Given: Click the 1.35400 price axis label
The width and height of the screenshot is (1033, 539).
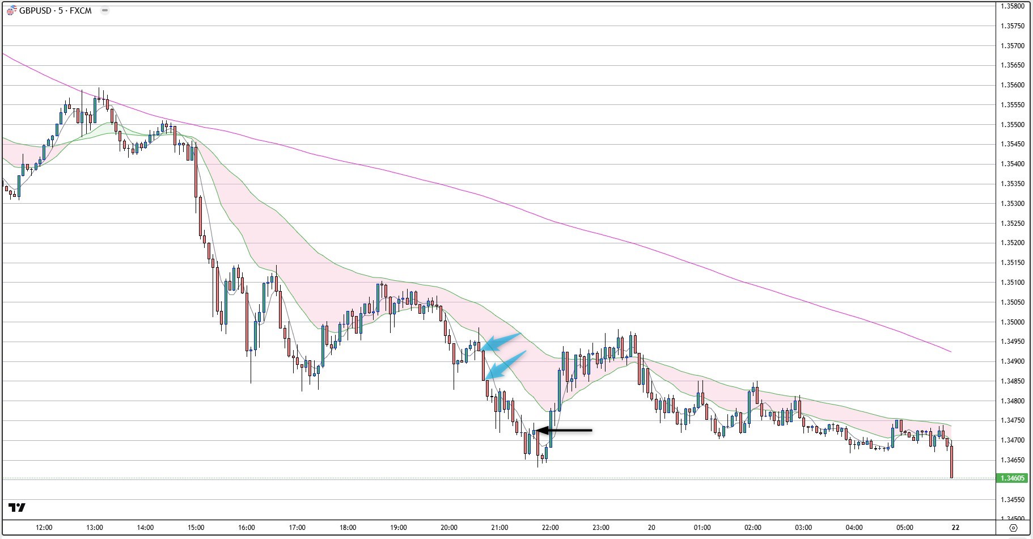Looking at the screenshot, I should pyautogui.click(x=1012, y=164).
